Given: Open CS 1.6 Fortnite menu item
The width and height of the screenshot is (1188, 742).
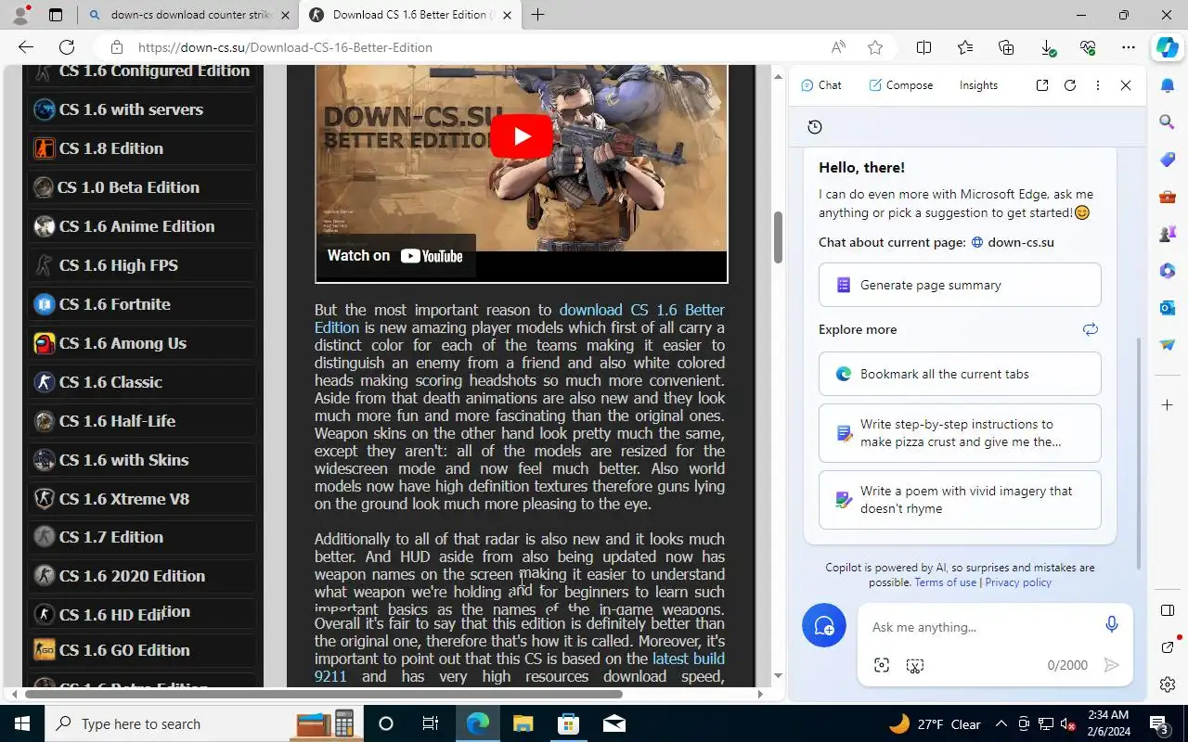Looking at the screenshot, I should [x=143, y=304].
